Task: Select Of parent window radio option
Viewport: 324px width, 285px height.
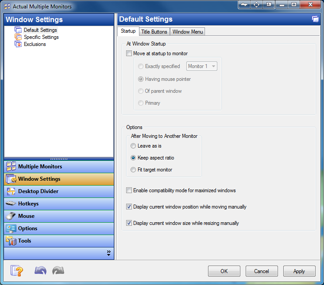Action: (141, 91)
